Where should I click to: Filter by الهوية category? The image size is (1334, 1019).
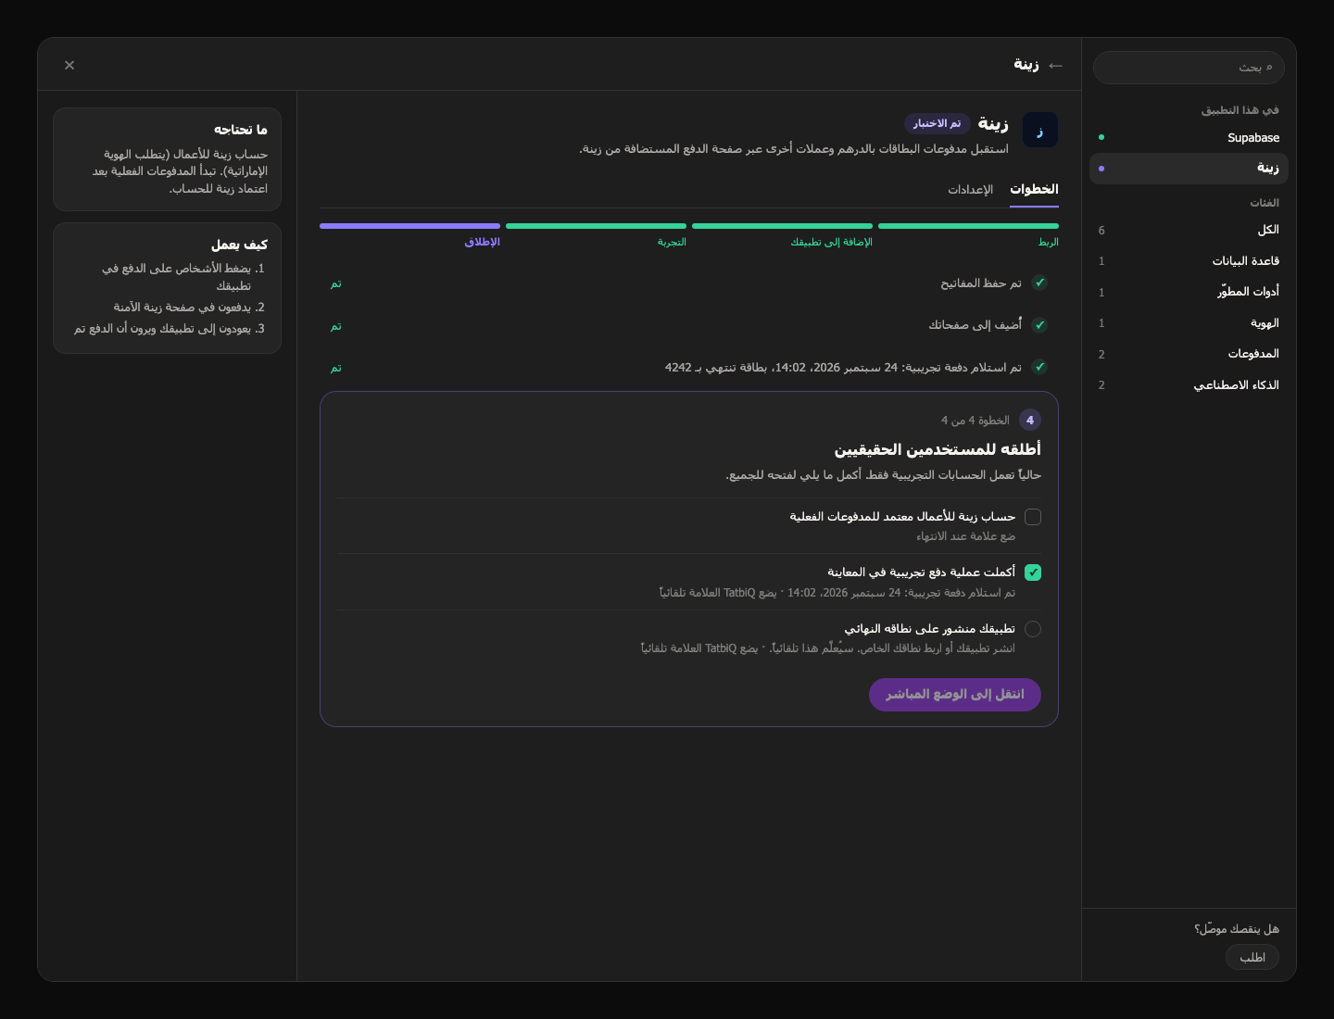point(1189,323)
